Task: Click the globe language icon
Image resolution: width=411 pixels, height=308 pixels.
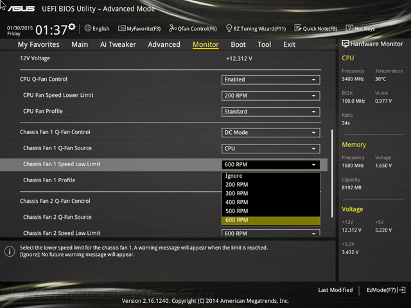Action: click(88, 28)
